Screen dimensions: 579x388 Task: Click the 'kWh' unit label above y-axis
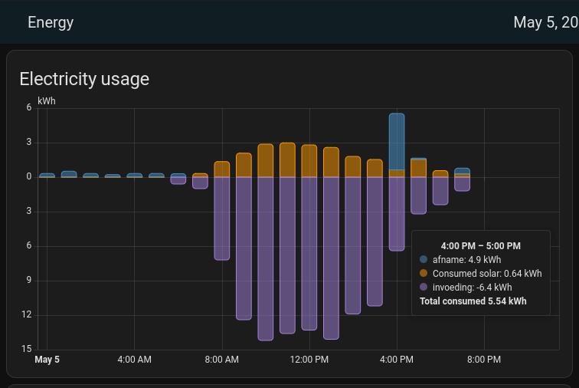tap(47, 101)
